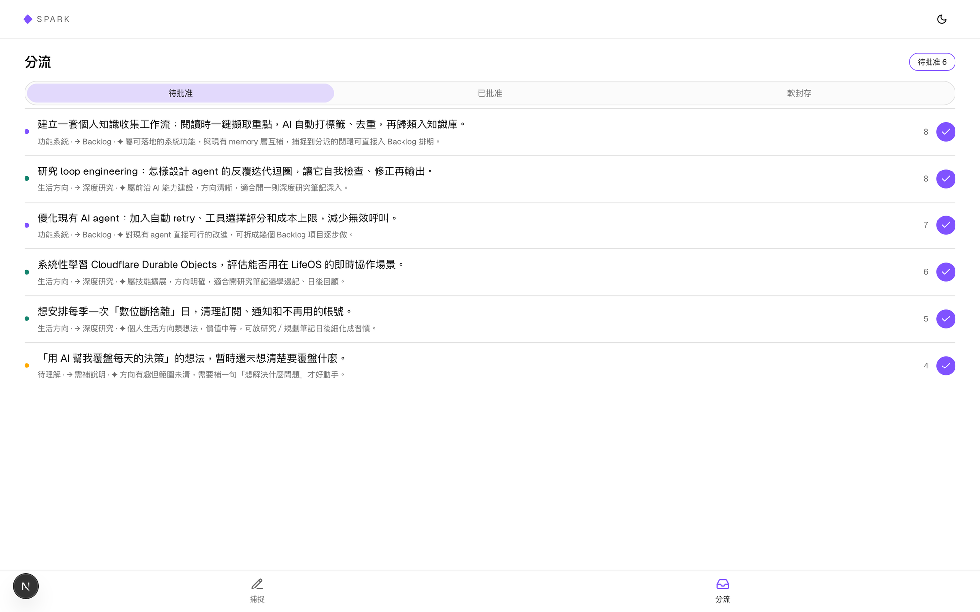
Task: Click score 8 on the 知識收集工作流 row
Action: (926, 132)
